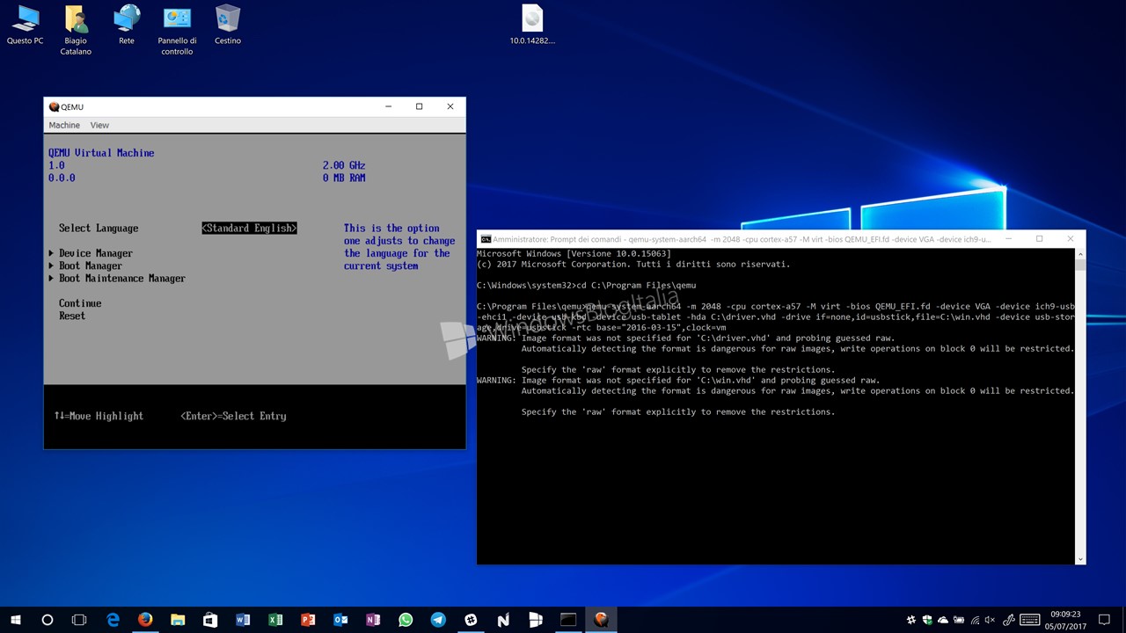Click the '0 MB RAM' value in QEMU
The height and width of the screenshot is (633, 1126).
(x=344, y=178)
